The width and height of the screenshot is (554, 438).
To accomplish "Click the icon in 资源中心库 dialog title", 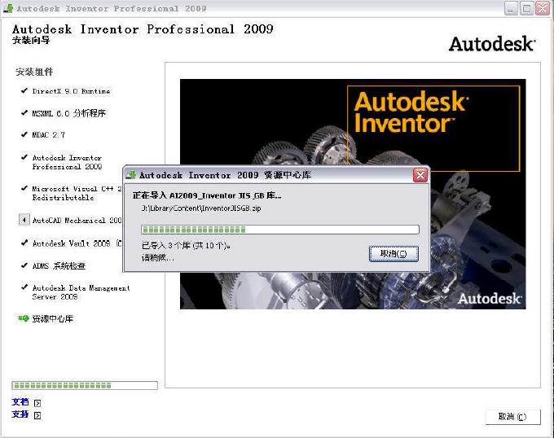I will click(131, 175).
